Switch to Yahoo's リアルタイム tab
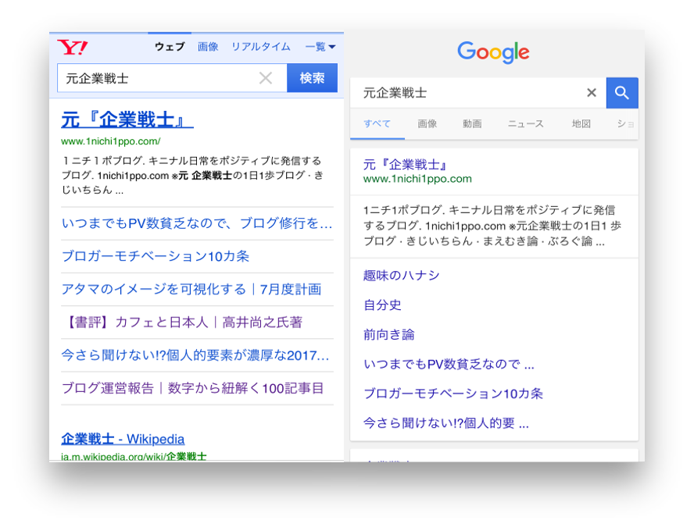 pyautogui.click(x=261, y=47)
